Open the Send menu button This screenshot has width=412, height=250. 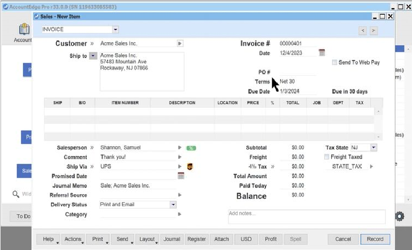[x=123, y=239]
